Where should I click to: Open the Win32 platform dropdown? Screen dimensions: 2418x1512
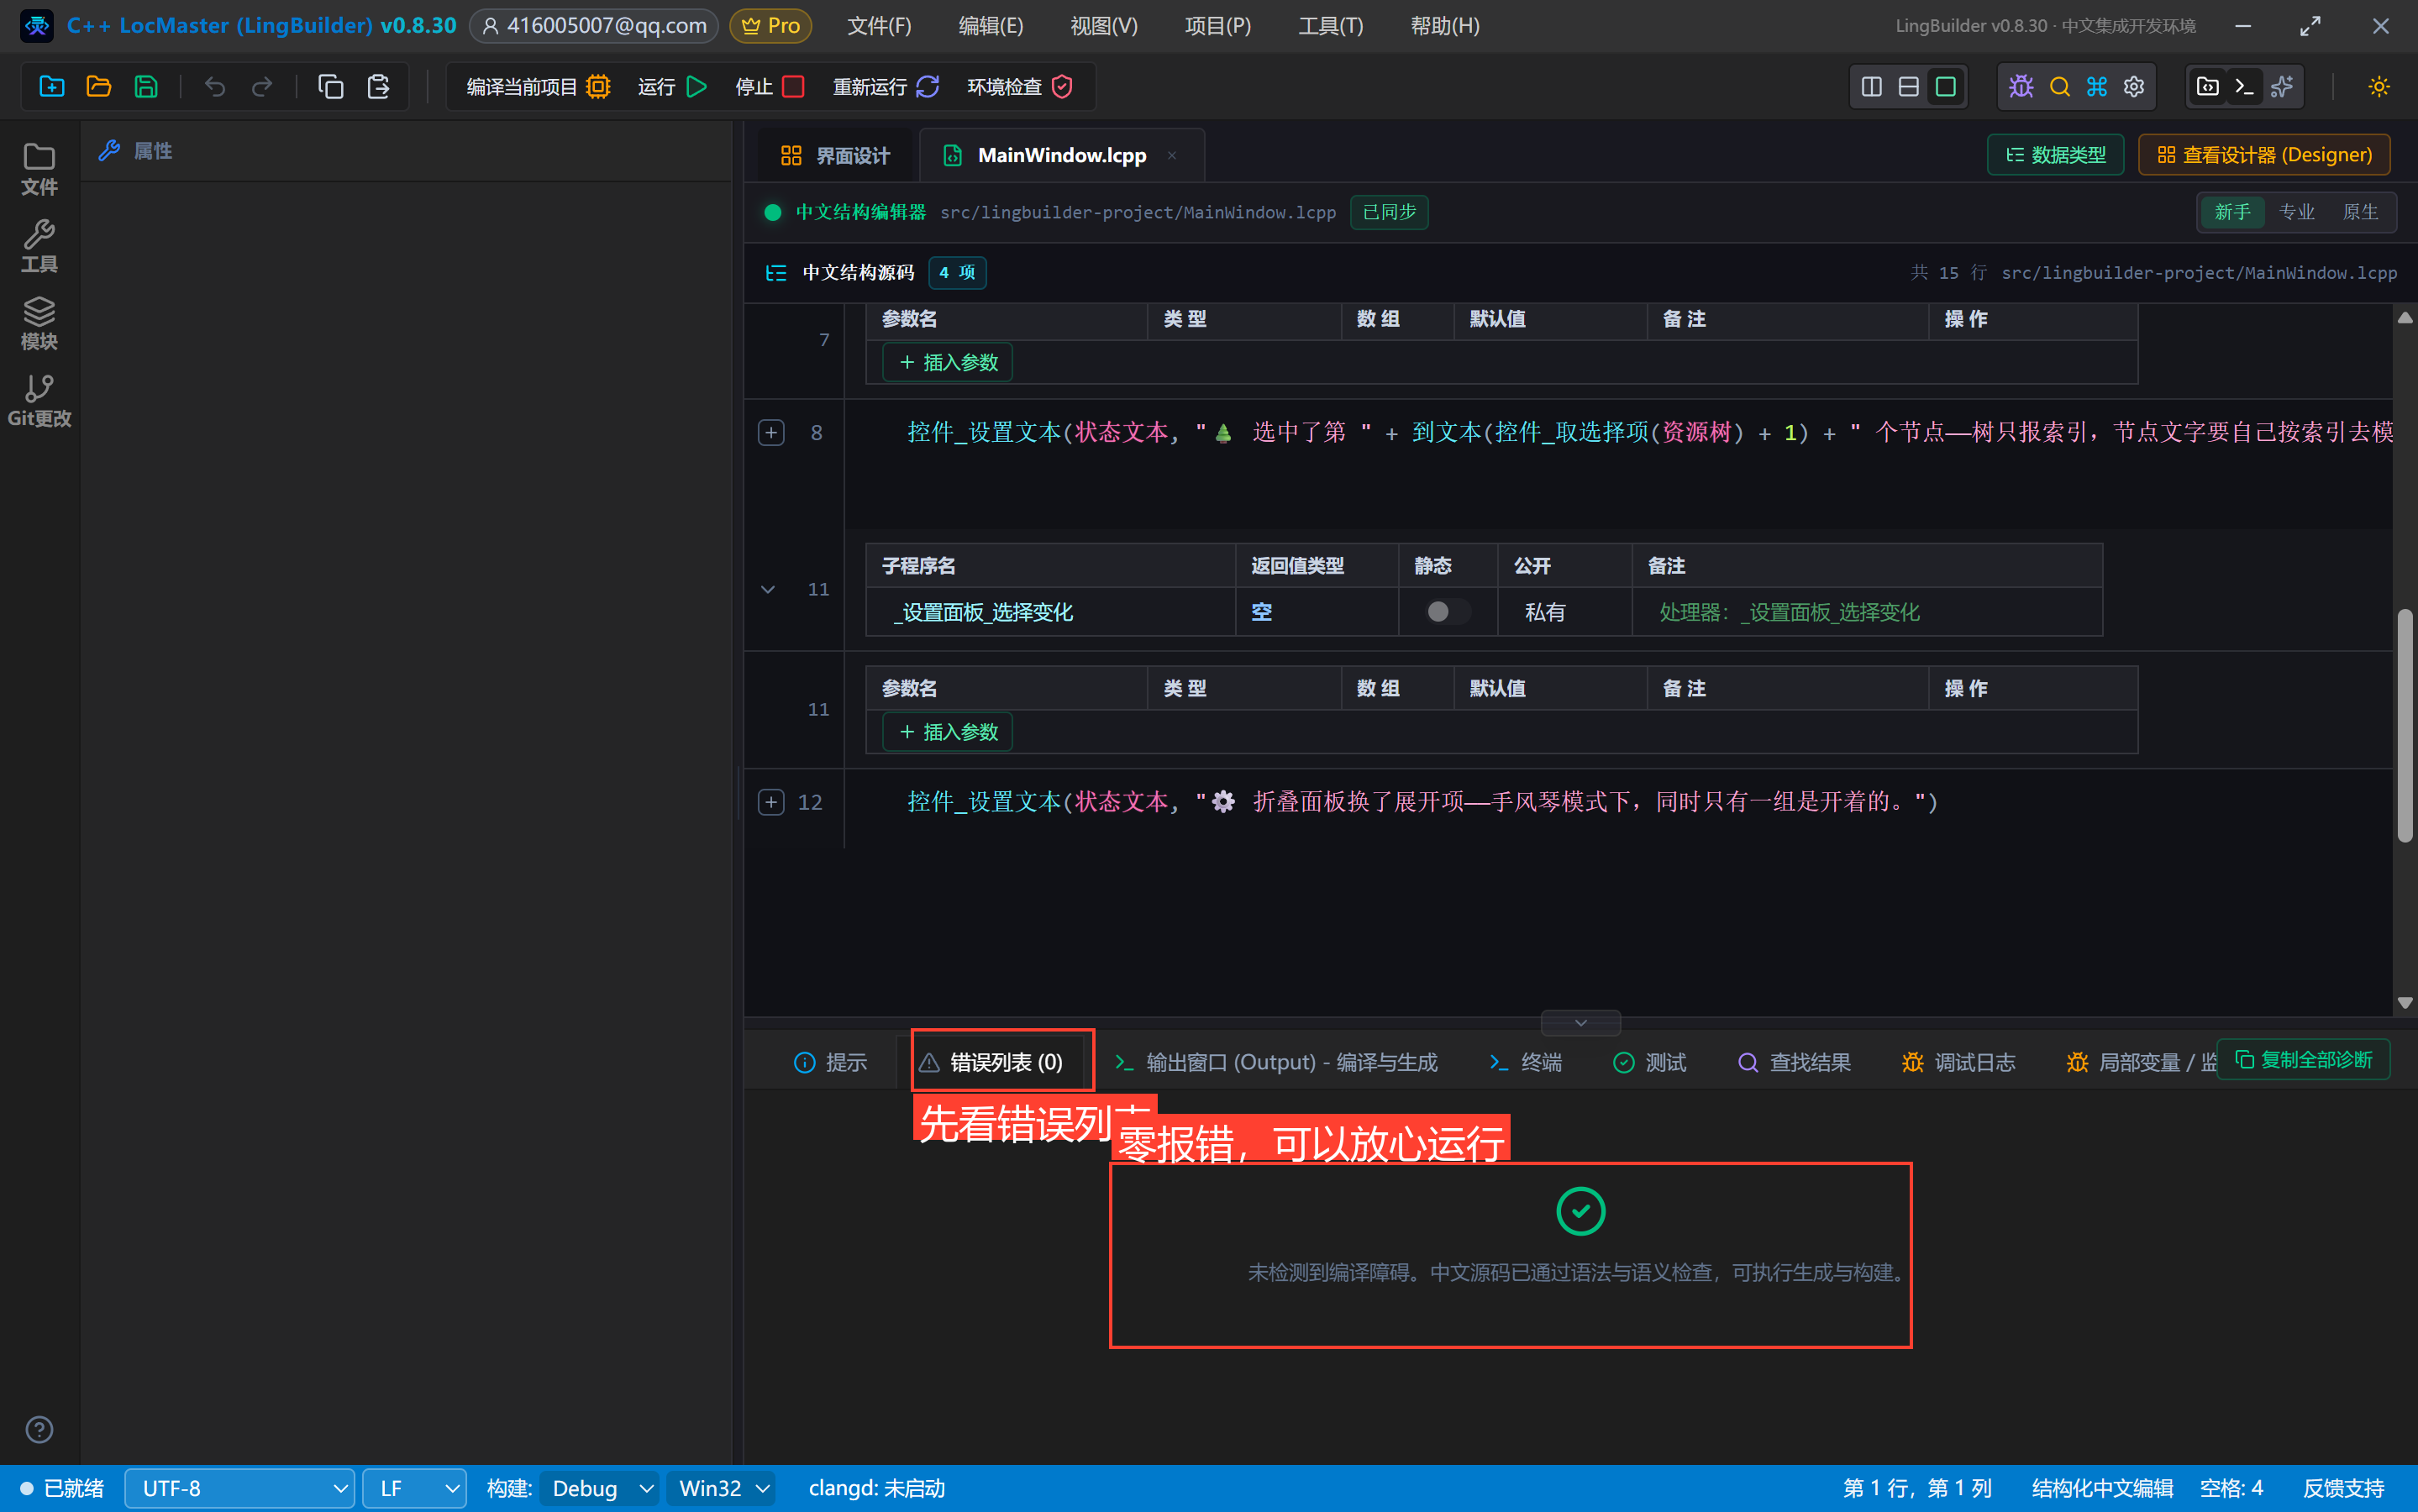(x=722, y=1488)
